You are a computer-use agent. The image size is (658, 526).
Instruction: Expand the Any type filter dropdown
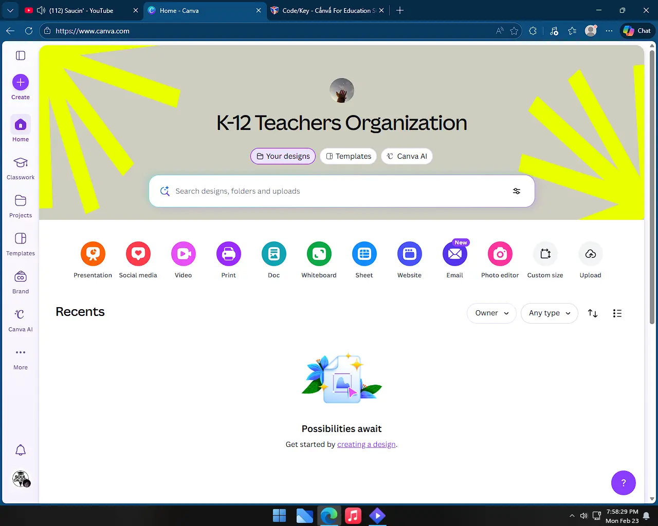click(x=550, y=313)
